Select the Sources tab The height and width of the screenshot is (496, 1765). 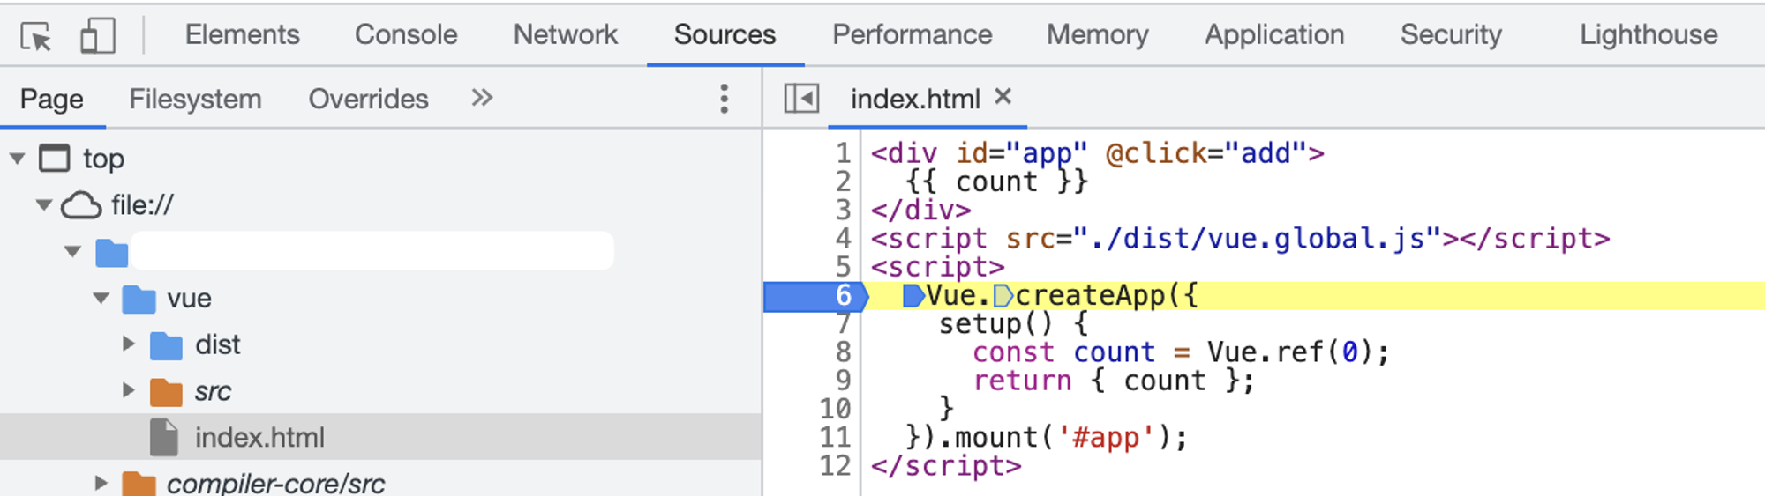point(725,34)
